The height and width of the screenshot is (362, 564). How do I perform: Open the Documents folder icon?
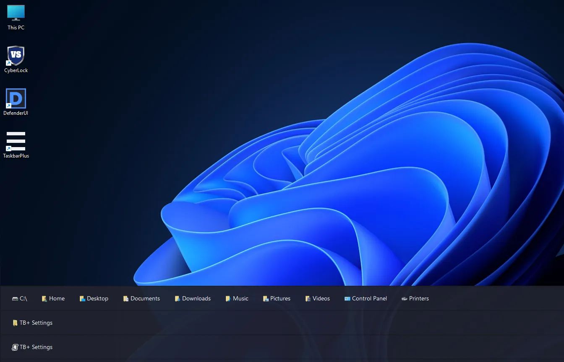tap(141, 298)
